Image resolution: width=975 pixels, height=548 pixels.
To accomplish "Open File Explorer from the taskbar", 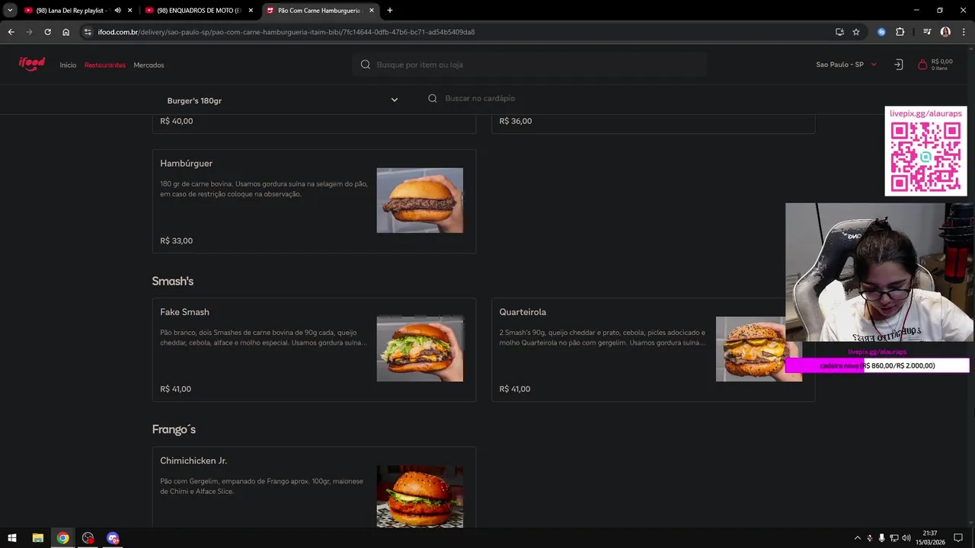I will point(37,538).
